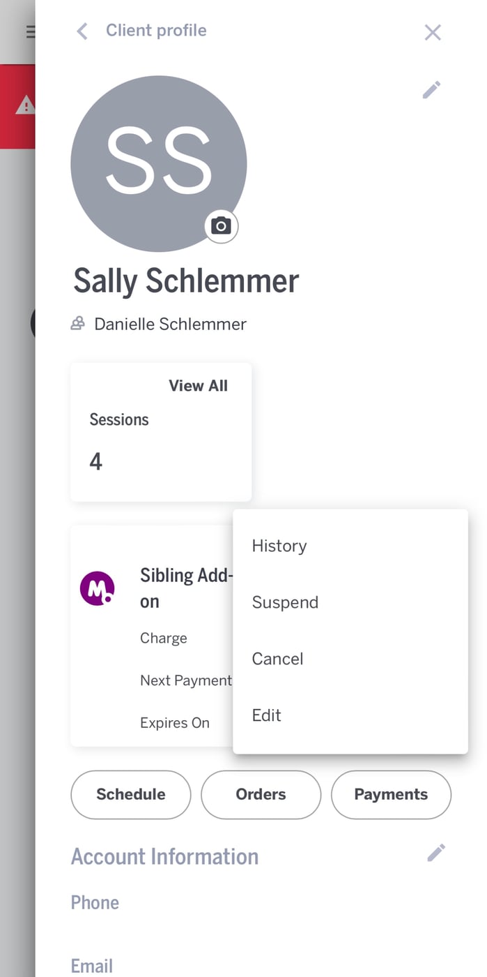The image size is (487, 977).
Task: Click the back chevron beside Client profile
Action: coord(82,31)
